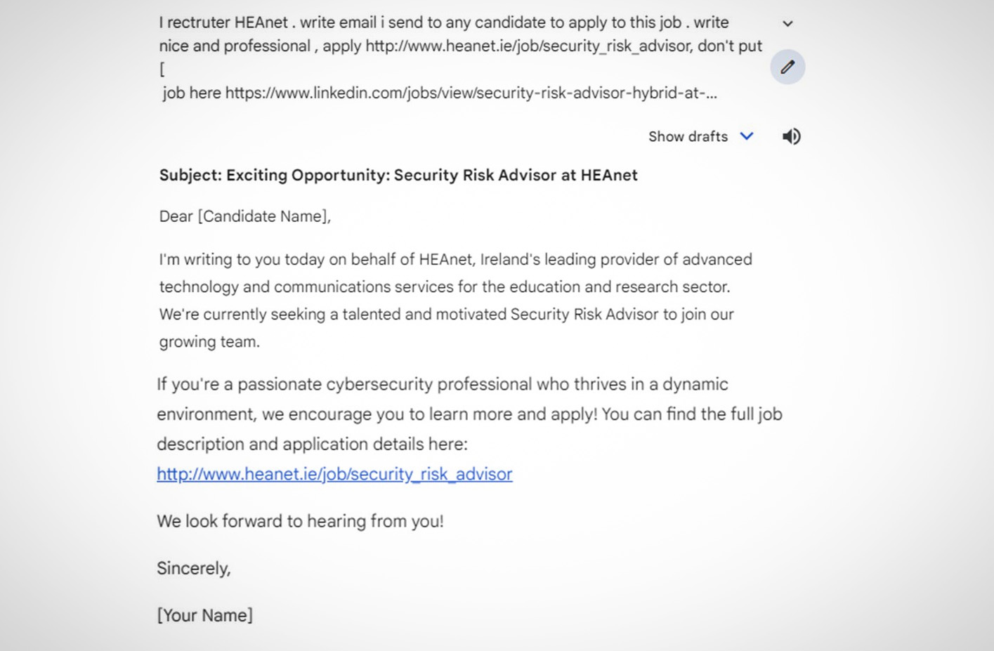Collapse the prompt using the top chevron

[787, 23]
